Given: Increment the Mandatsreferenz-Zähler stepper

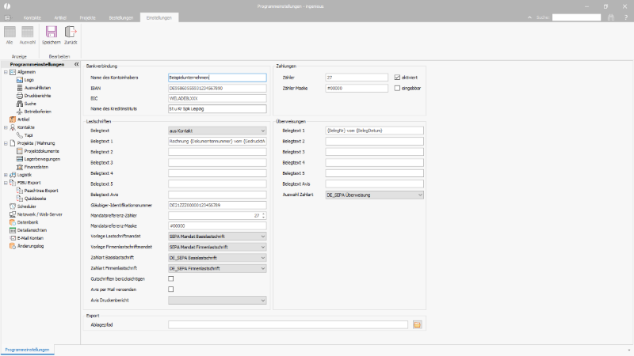Looking at the screenshot, I should pos(264,214).
